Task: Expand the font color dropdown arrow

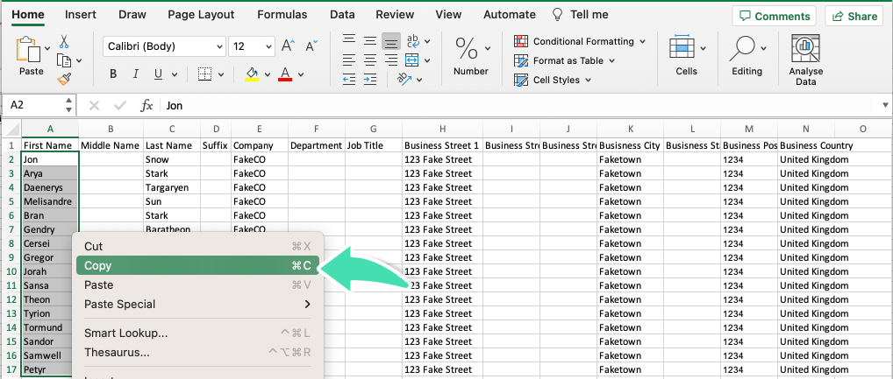Action: pyautogui.click(x=301, y=74)
